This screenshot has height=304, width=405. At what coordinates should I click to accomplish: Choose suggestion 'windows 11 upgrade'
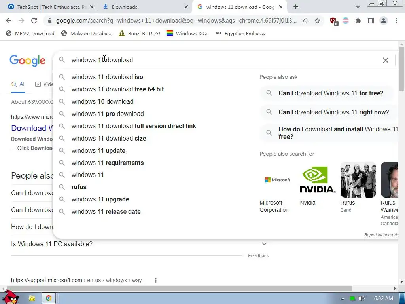(155, 199)
